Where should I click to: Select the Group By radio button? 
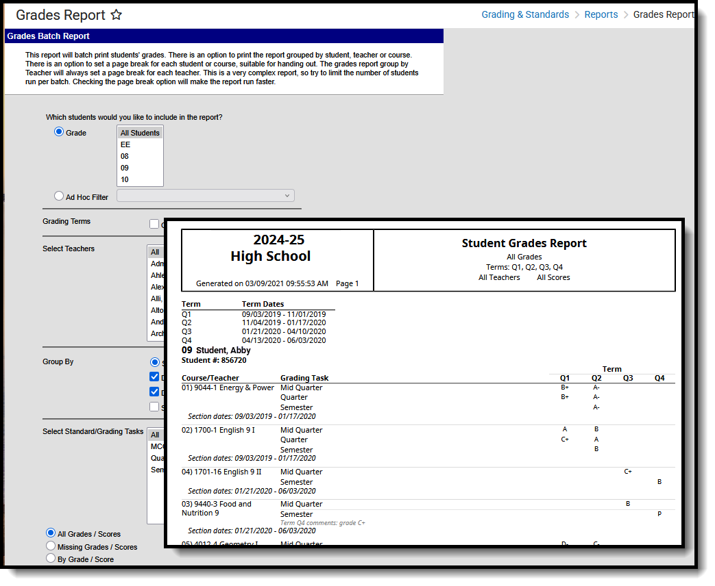154,362
